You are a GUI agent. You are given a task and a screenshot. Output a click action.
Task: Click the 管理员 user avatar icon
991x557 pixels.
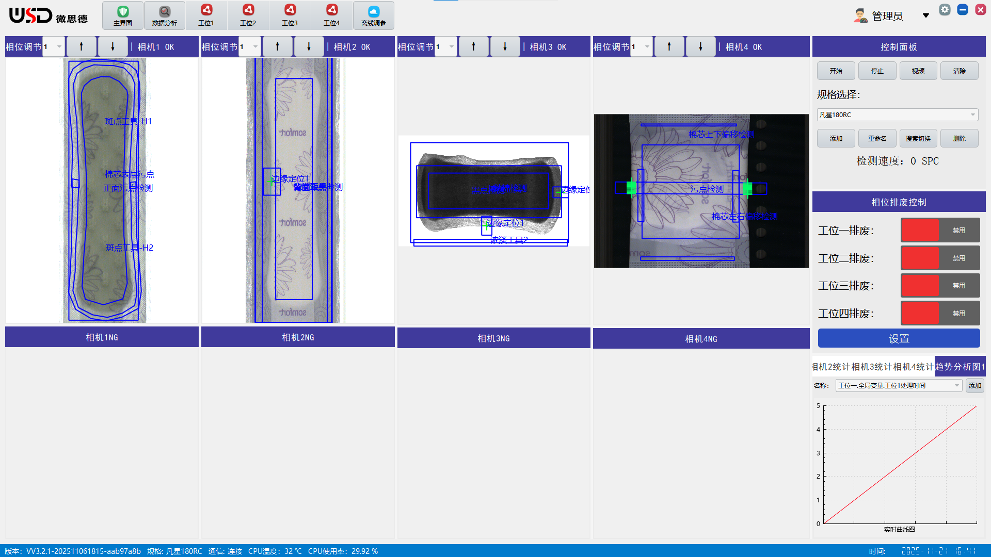tap(860, 16)
